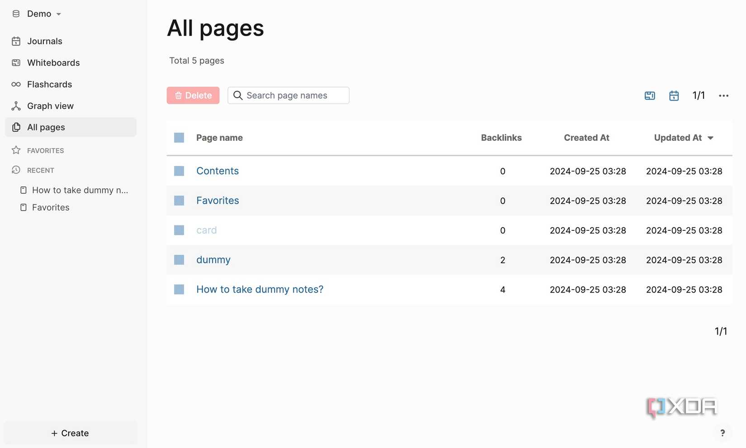Open the How to take dummy notes? page

tap(260, 289)
